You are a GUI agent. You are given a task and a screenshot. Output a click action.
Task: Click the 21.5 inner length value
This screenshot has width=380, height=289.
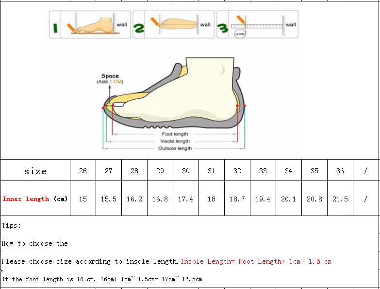pos(340,199)
